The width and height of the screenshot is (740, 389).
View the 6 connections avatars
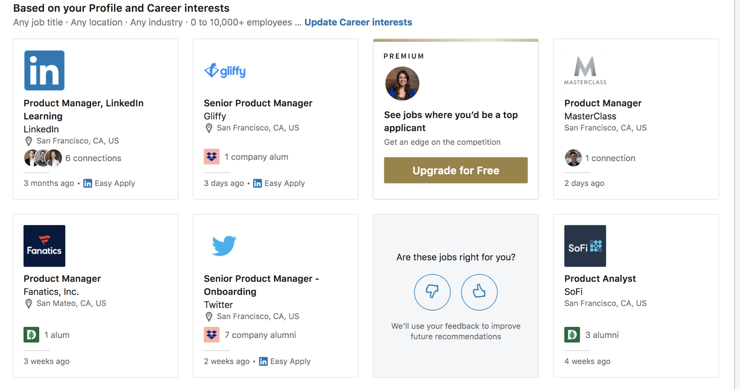43,158
